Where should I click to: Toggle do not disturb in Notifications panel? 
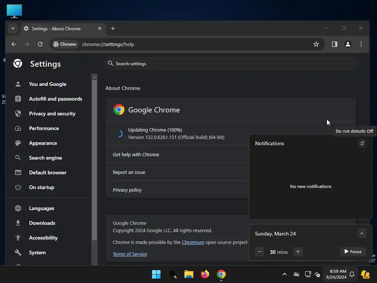pyautogui.click(x=362, y=143)
